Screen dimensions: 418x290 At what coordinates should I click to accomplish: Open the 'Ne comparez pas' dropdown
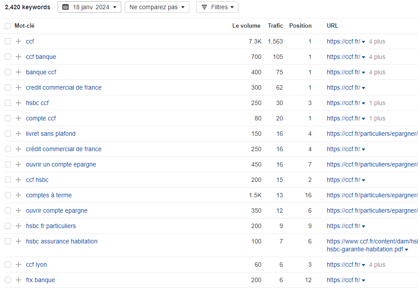coord(157,7)
